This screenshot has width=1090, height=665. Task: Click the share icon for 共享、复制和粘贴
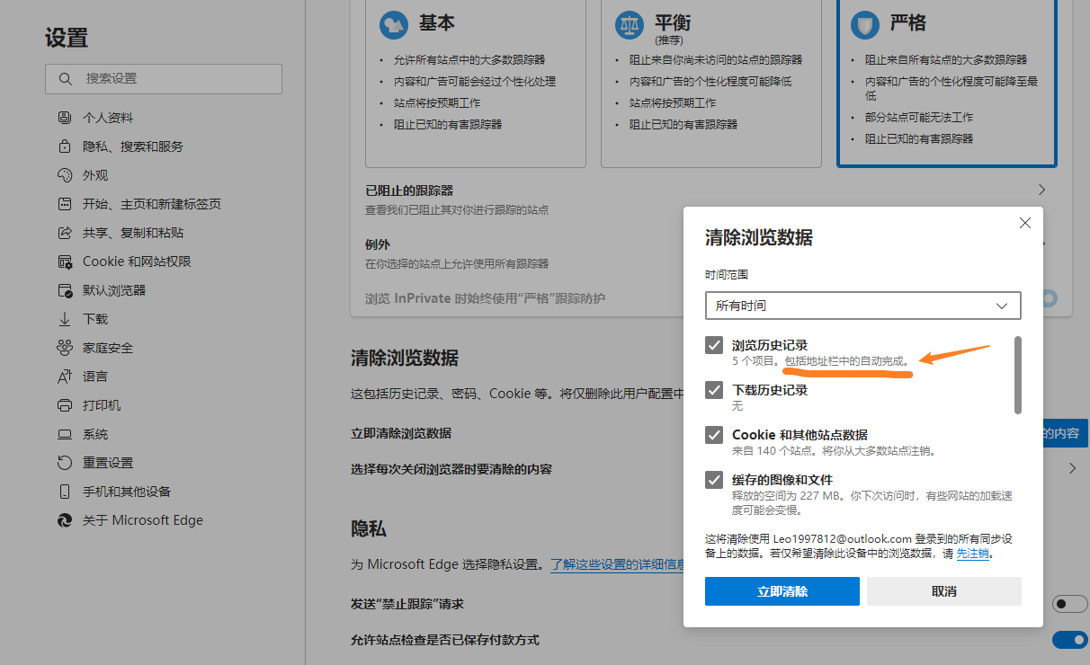pyautogui.click(x=65, y=233)
